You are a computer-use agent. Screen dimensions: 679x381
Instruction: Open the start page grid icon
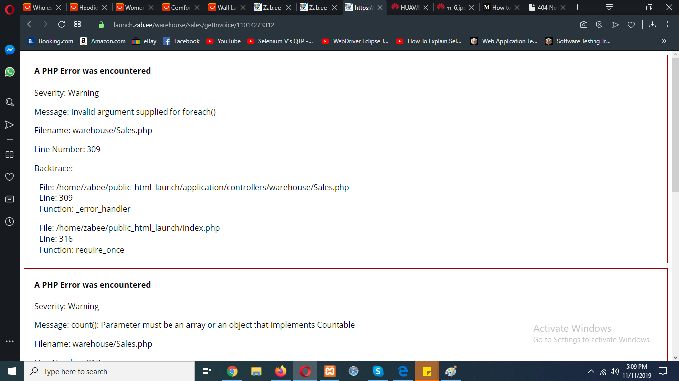[x=77, y=24]
